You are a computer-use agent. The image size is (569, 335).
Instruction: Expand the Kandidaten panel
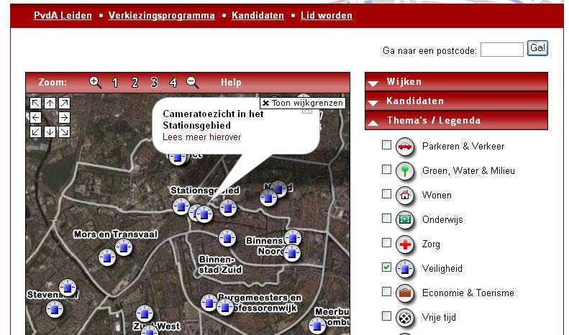[456, 101]
